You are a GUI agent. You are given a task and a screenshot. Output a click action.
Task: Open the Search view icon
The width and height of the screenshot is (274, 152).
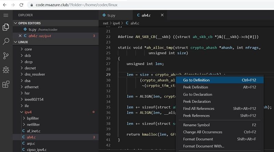[x=6, y=41]
